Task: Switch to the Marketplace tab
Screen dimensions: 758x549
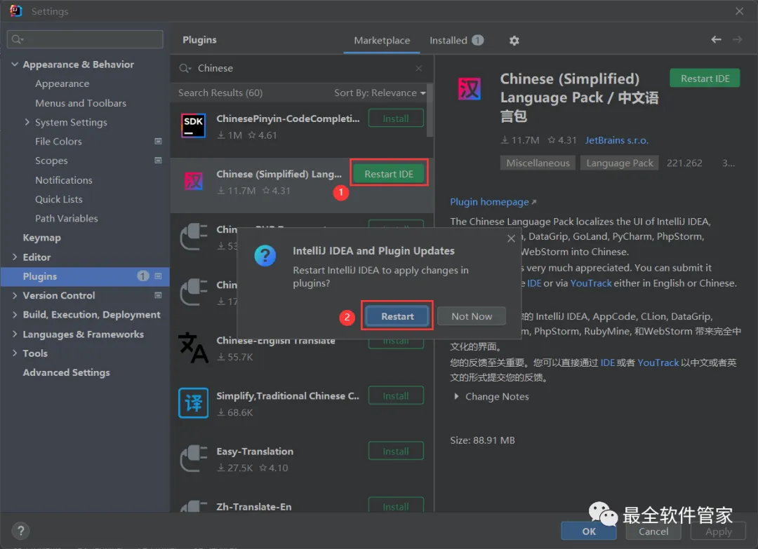Action: point(382,41)
